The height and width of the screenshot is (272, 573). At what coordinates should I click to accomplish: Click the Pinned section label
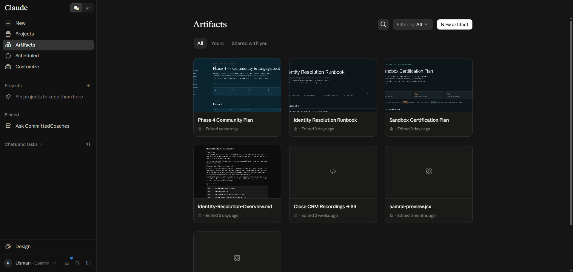tap(12, 115)
